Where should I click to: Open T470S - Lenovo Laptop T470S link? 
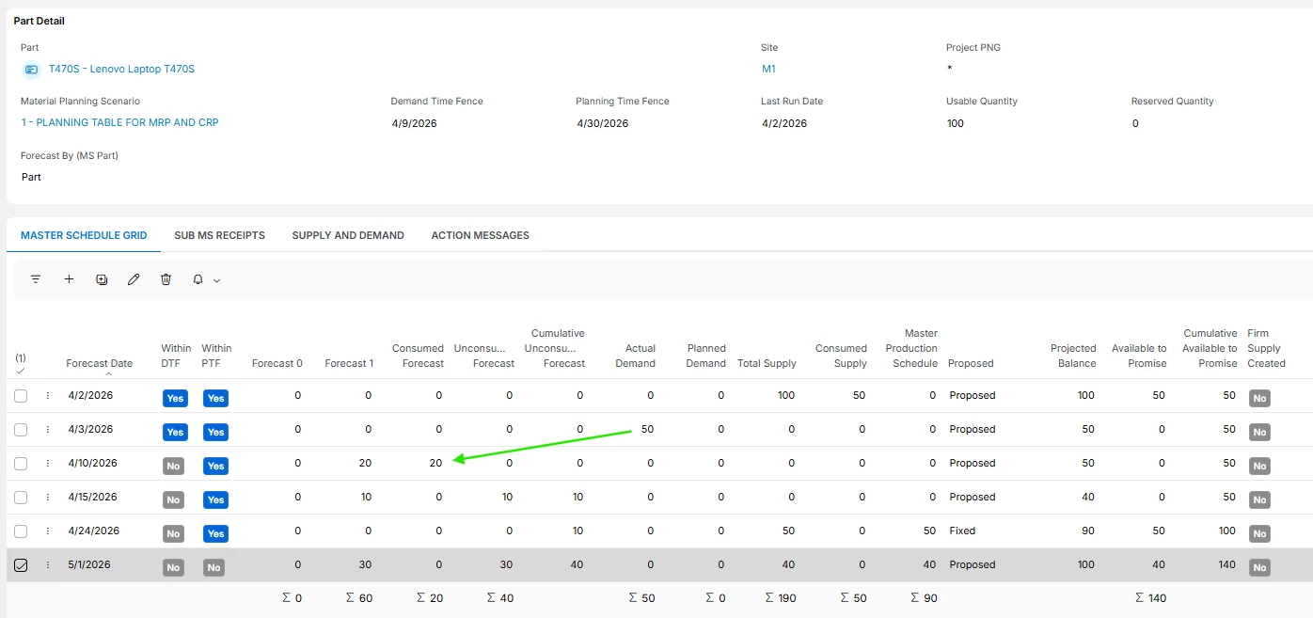121,69
